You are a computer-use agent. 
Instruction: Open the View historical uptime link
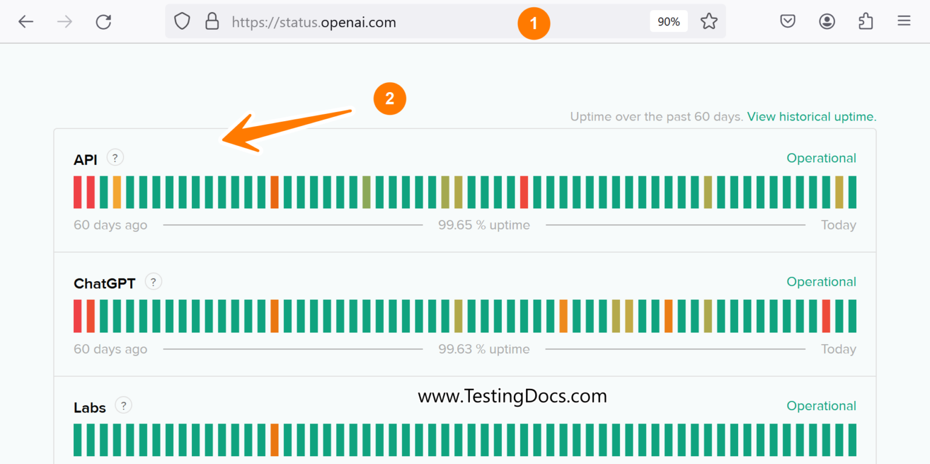tap(811, 116)
